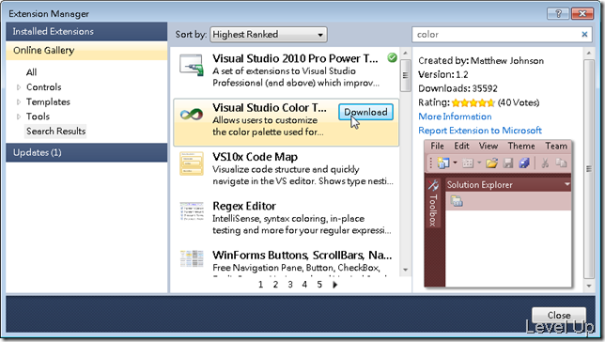
Task: Click the preview screenshot's Toolbox pin icon
Action: pos(433,185)
